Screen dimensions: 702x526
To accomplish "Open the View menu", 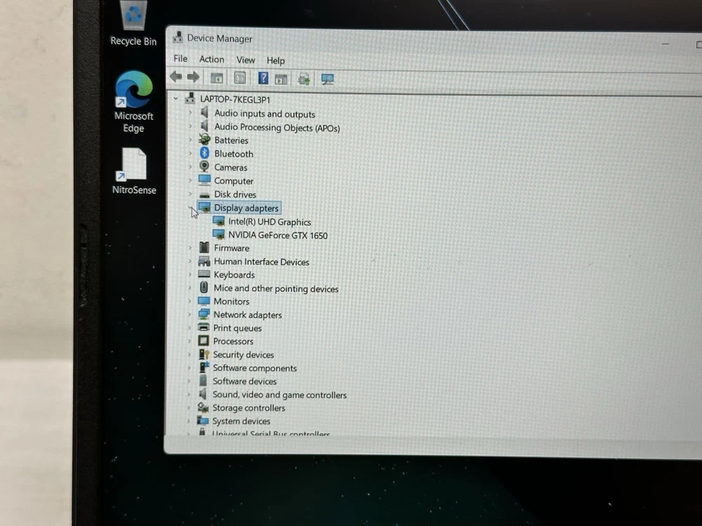I will coord(245,60).
